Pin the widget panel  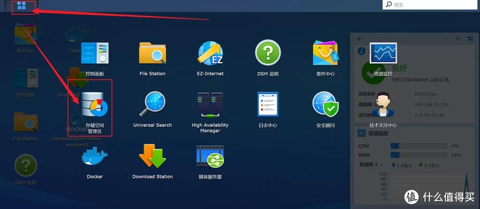(458, 39)
